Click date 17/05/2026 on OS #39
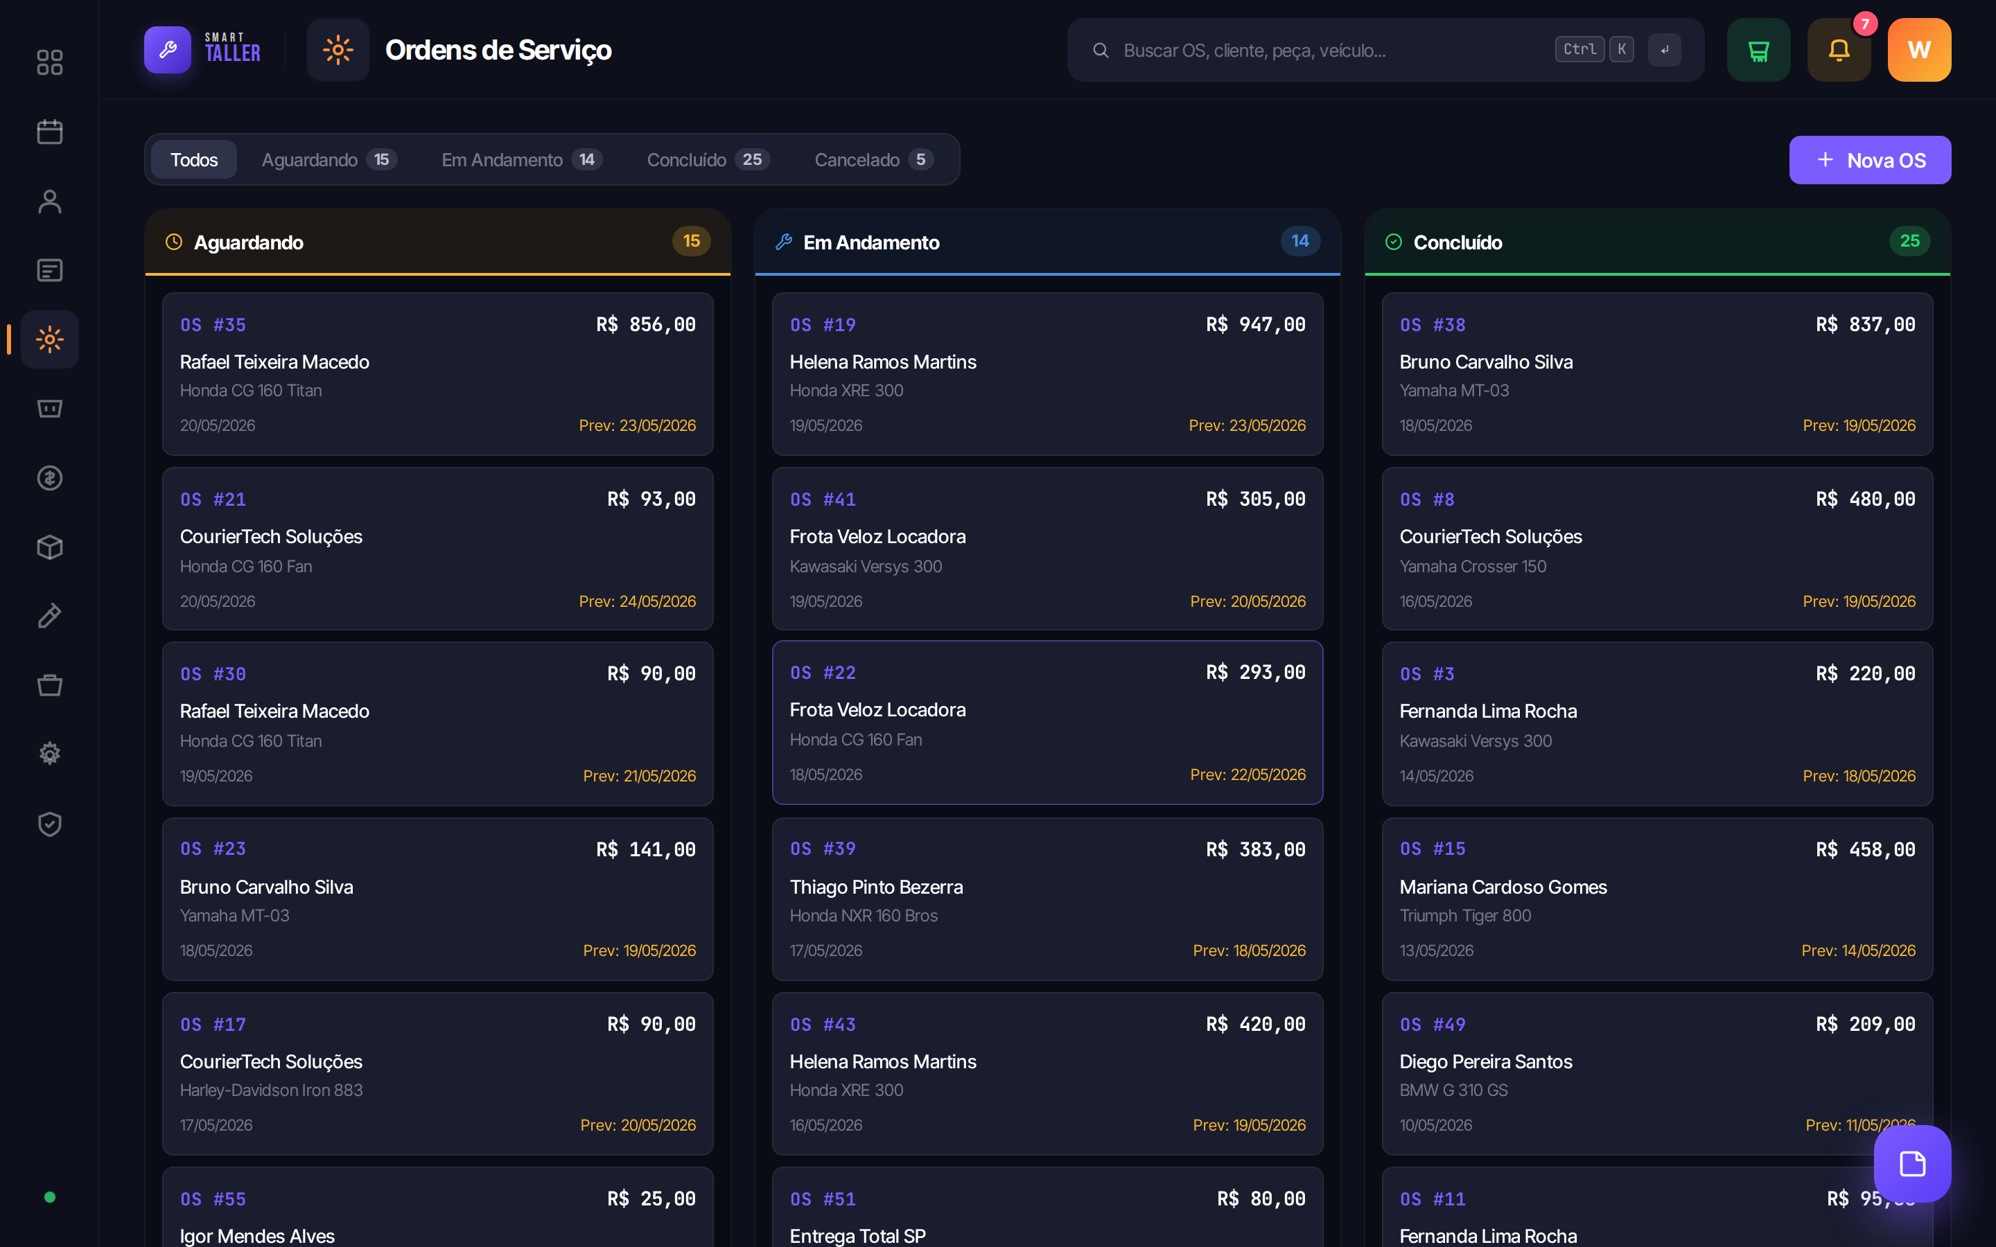Screen dimensions: 1996x1247 click(825, 950)
